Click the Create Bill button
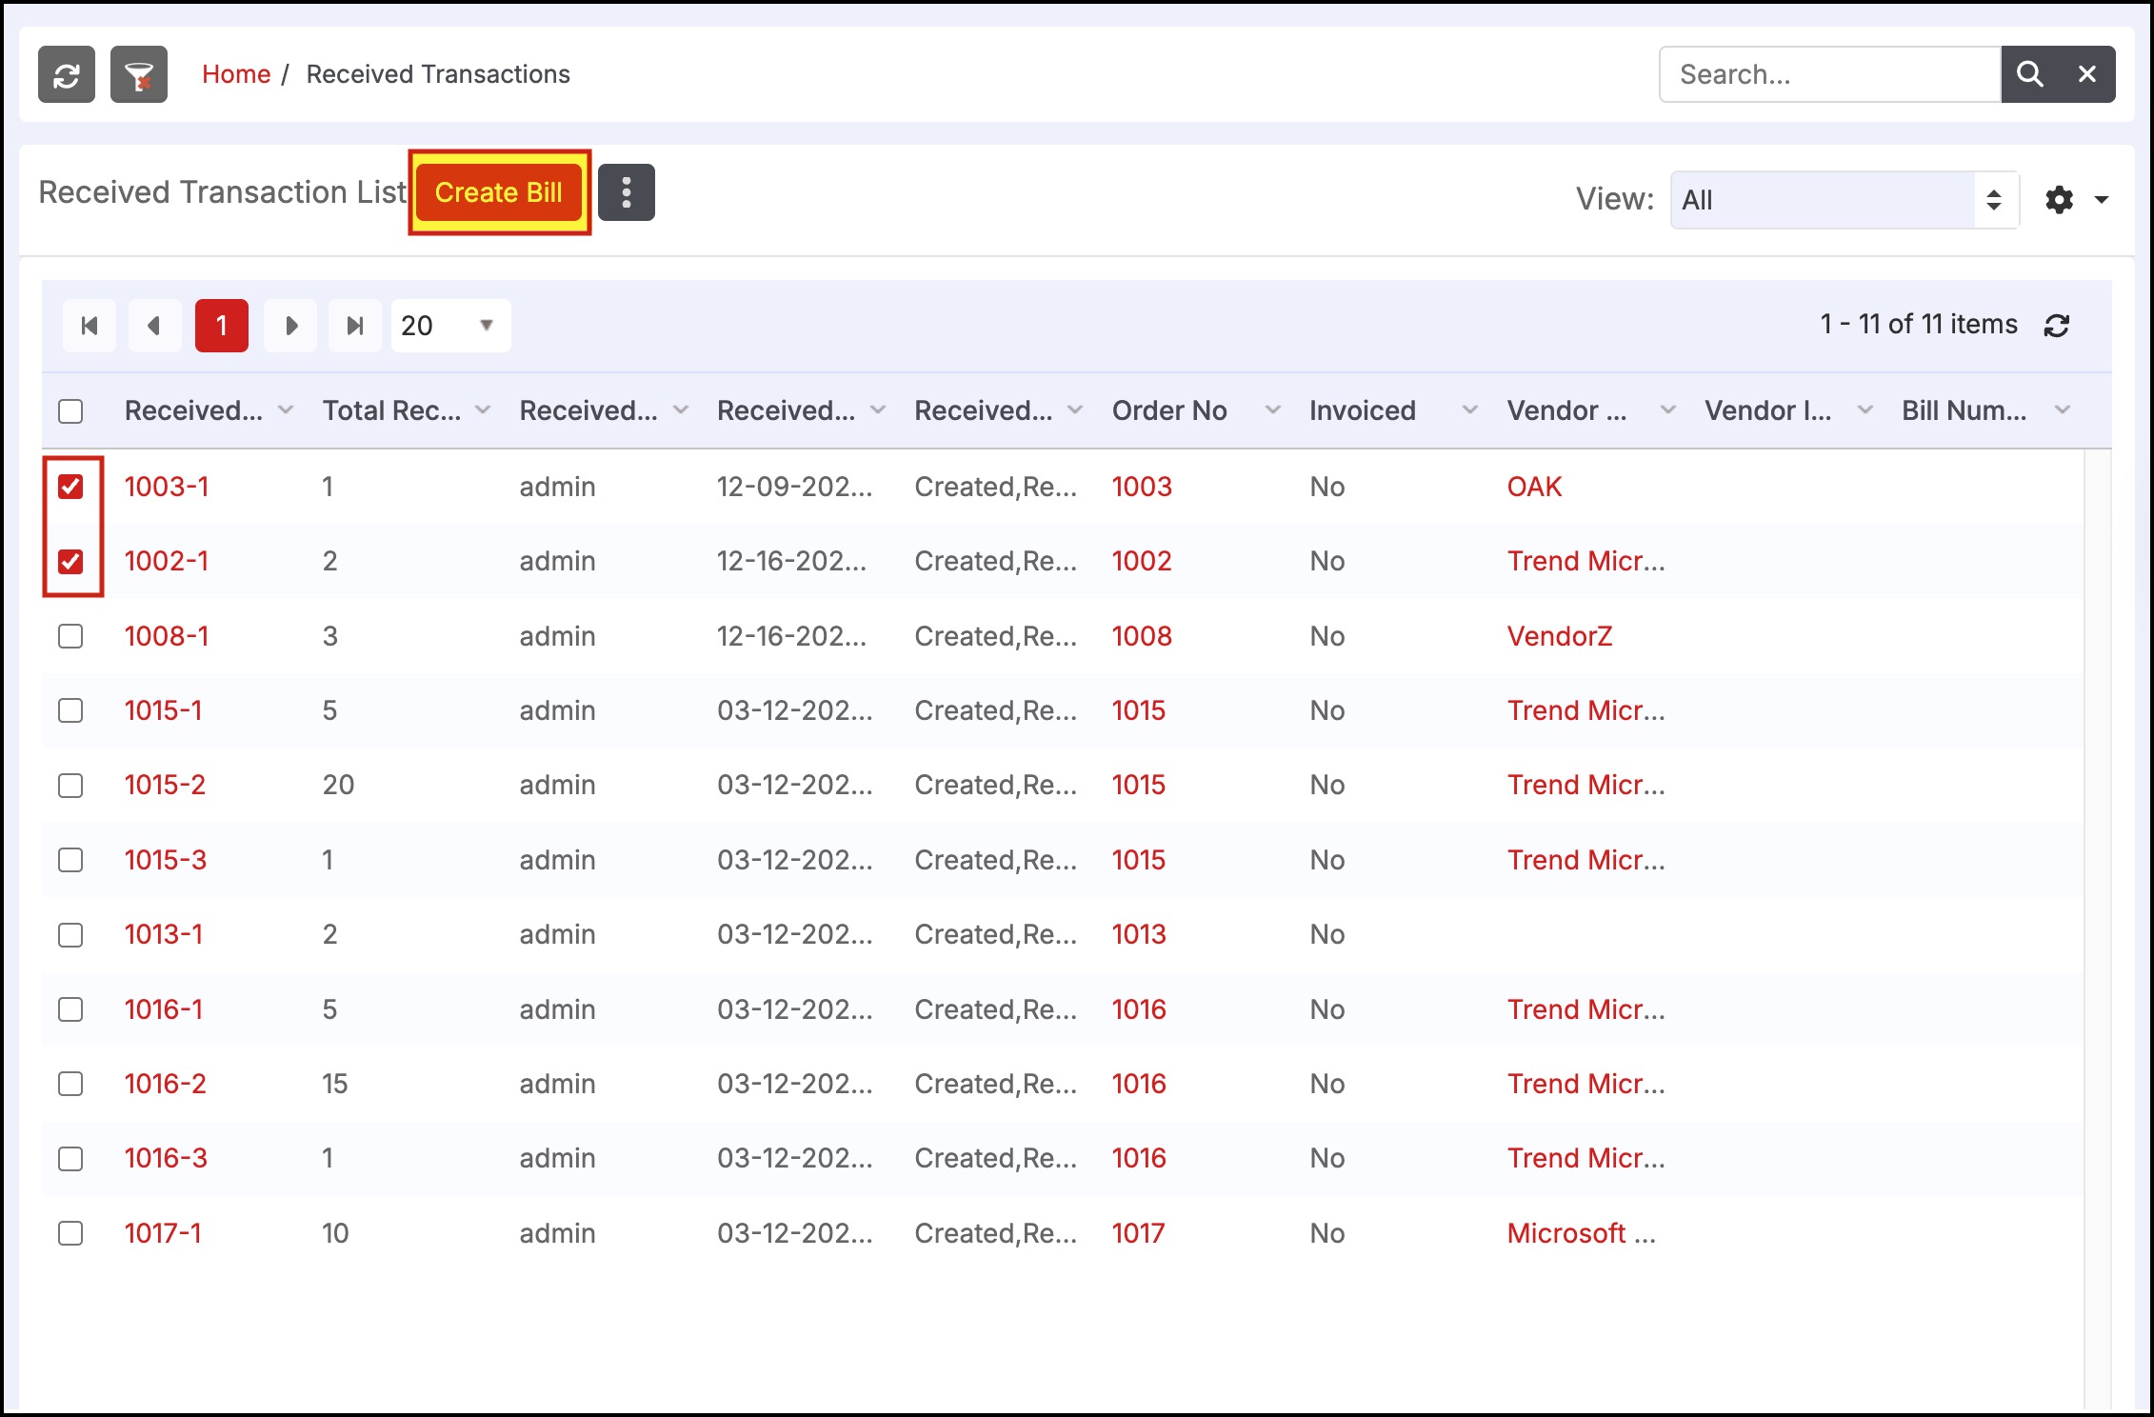Image resolution: width=2154 pixels, height=1417 pixels. coord(499,192)
